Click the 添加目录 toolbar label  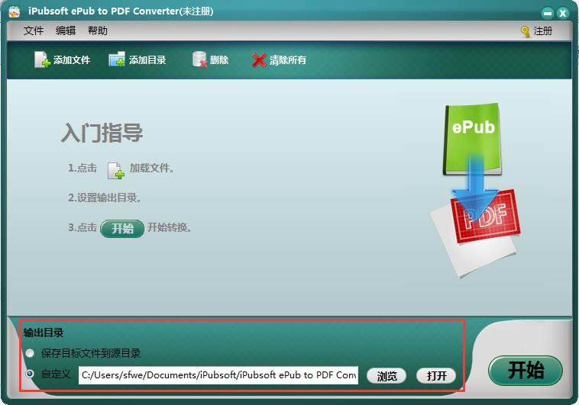point(147,59)
